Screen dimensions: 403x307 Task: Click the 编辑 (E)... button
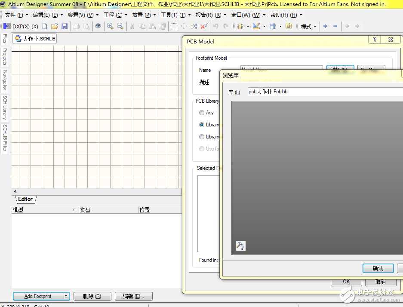click(x=134, y=296)
